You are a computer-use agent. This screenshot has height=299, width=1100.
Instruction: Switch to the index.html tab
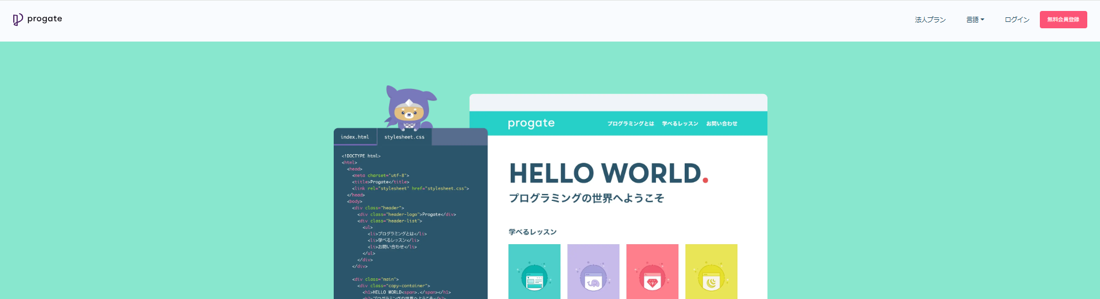[x=355, y=137]
